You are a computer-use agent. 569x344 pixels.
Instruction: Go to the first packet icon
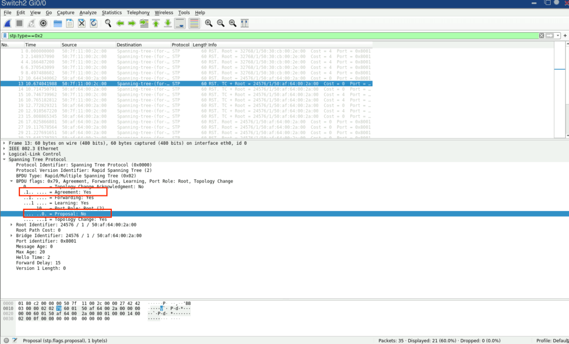pyautogui.click(x=156, y=23)
